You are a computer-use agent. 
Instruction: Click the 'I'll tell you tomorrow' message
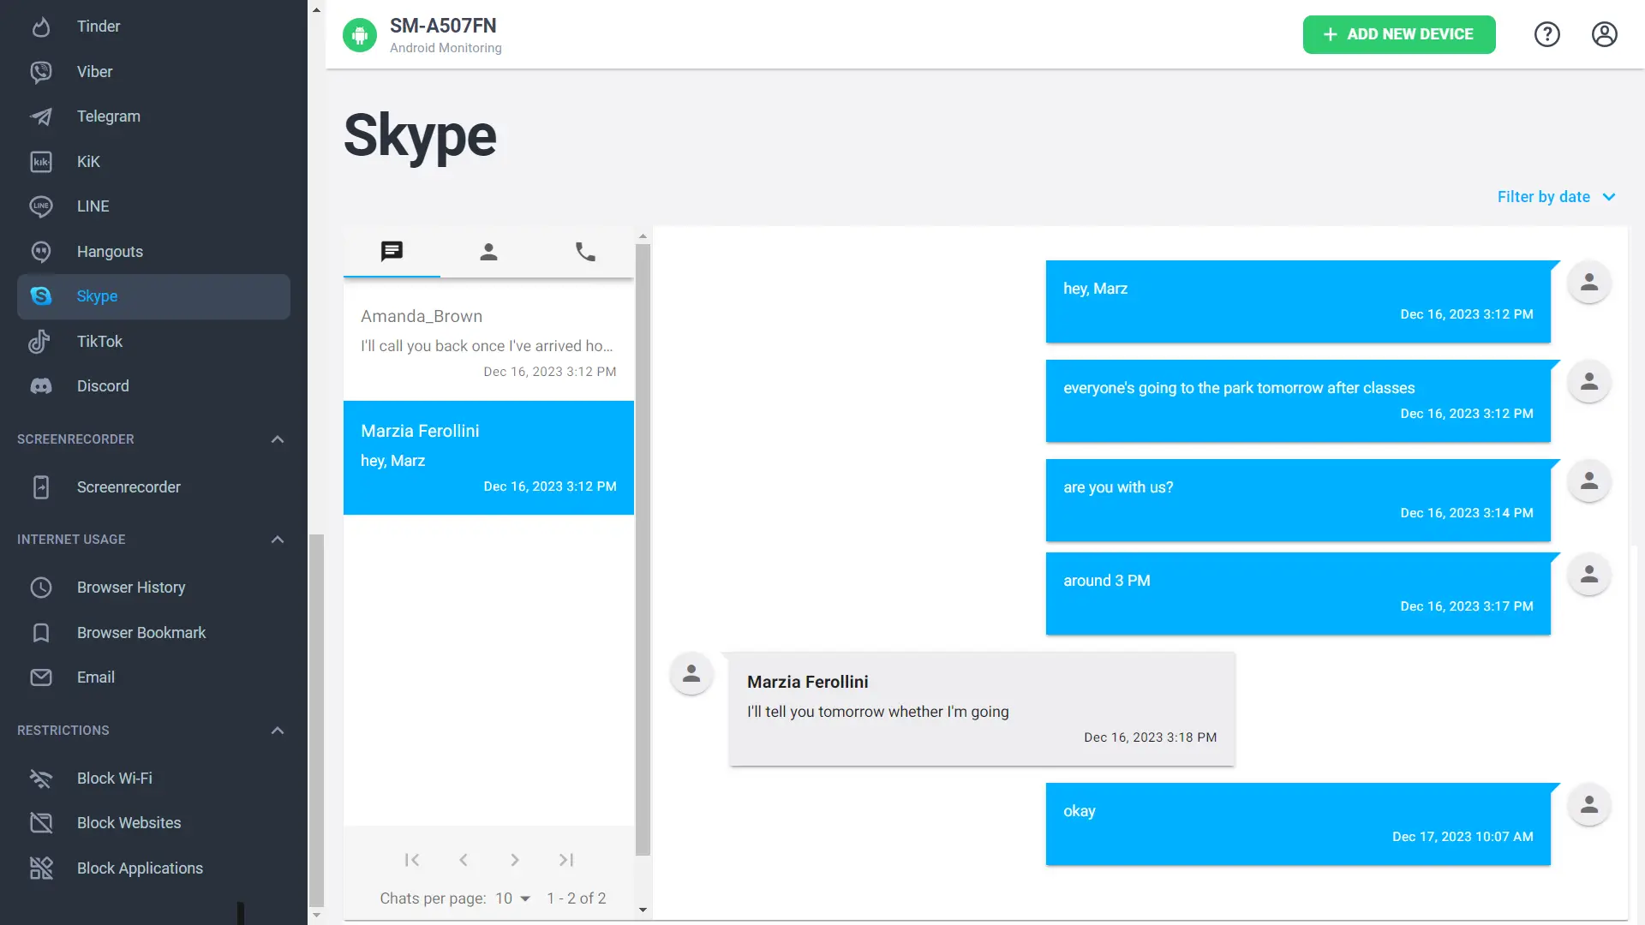(982, 709)
